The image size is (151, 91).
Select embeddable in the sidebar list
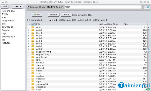point(8,37)
